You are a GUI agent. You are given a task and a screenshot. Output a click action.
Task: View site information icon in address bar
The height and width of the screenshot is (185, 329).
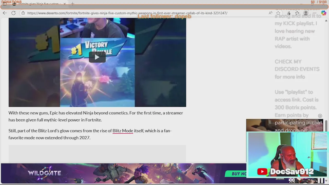pos(23,13)
